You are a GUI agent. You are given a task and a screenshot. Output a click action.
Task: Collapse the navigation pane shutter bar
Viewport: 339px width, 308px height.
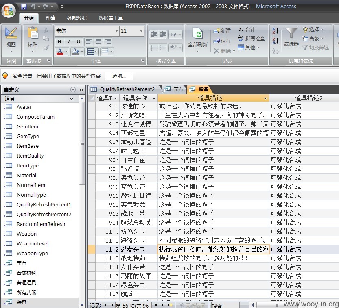[x=81, y=90]
